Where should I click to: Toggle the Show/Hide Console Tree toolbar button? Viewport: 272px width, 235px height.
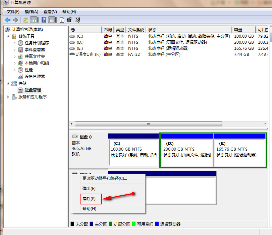point(34,20)
